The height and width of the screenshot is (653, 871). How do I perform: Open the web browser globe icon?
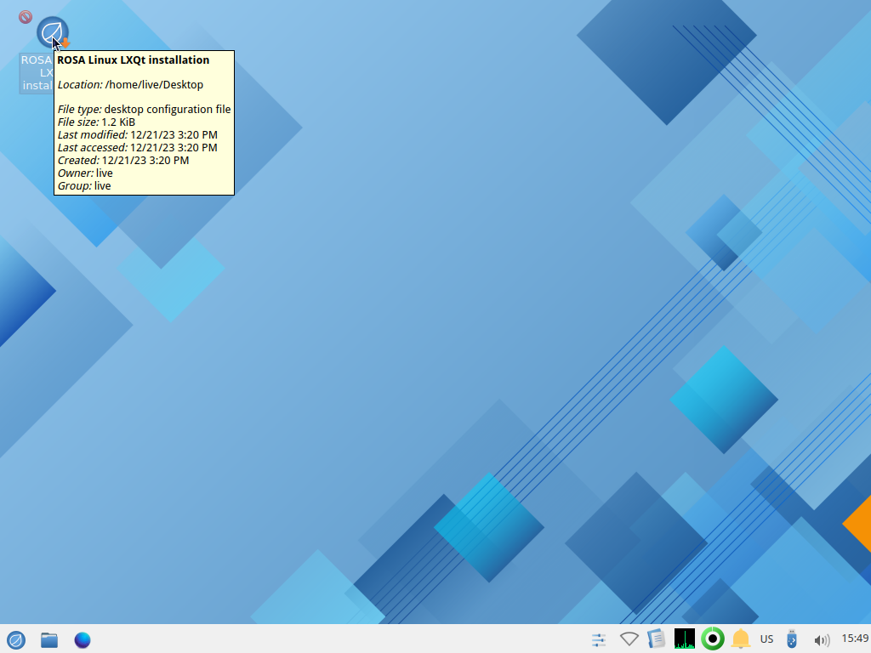pyautogui.click(x=83, y=639)
